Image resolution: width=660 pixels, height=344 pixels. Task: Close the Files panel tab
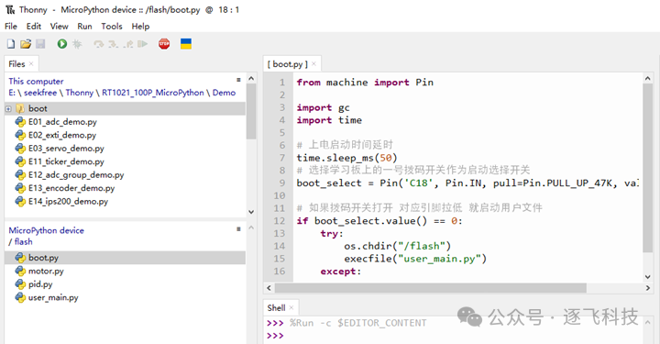pos(31,63)
